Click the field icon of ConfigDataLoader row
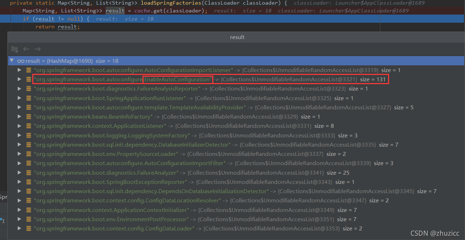Image resolution: width=465 pixels, height=240 pixels. click(x=29, y=228)
